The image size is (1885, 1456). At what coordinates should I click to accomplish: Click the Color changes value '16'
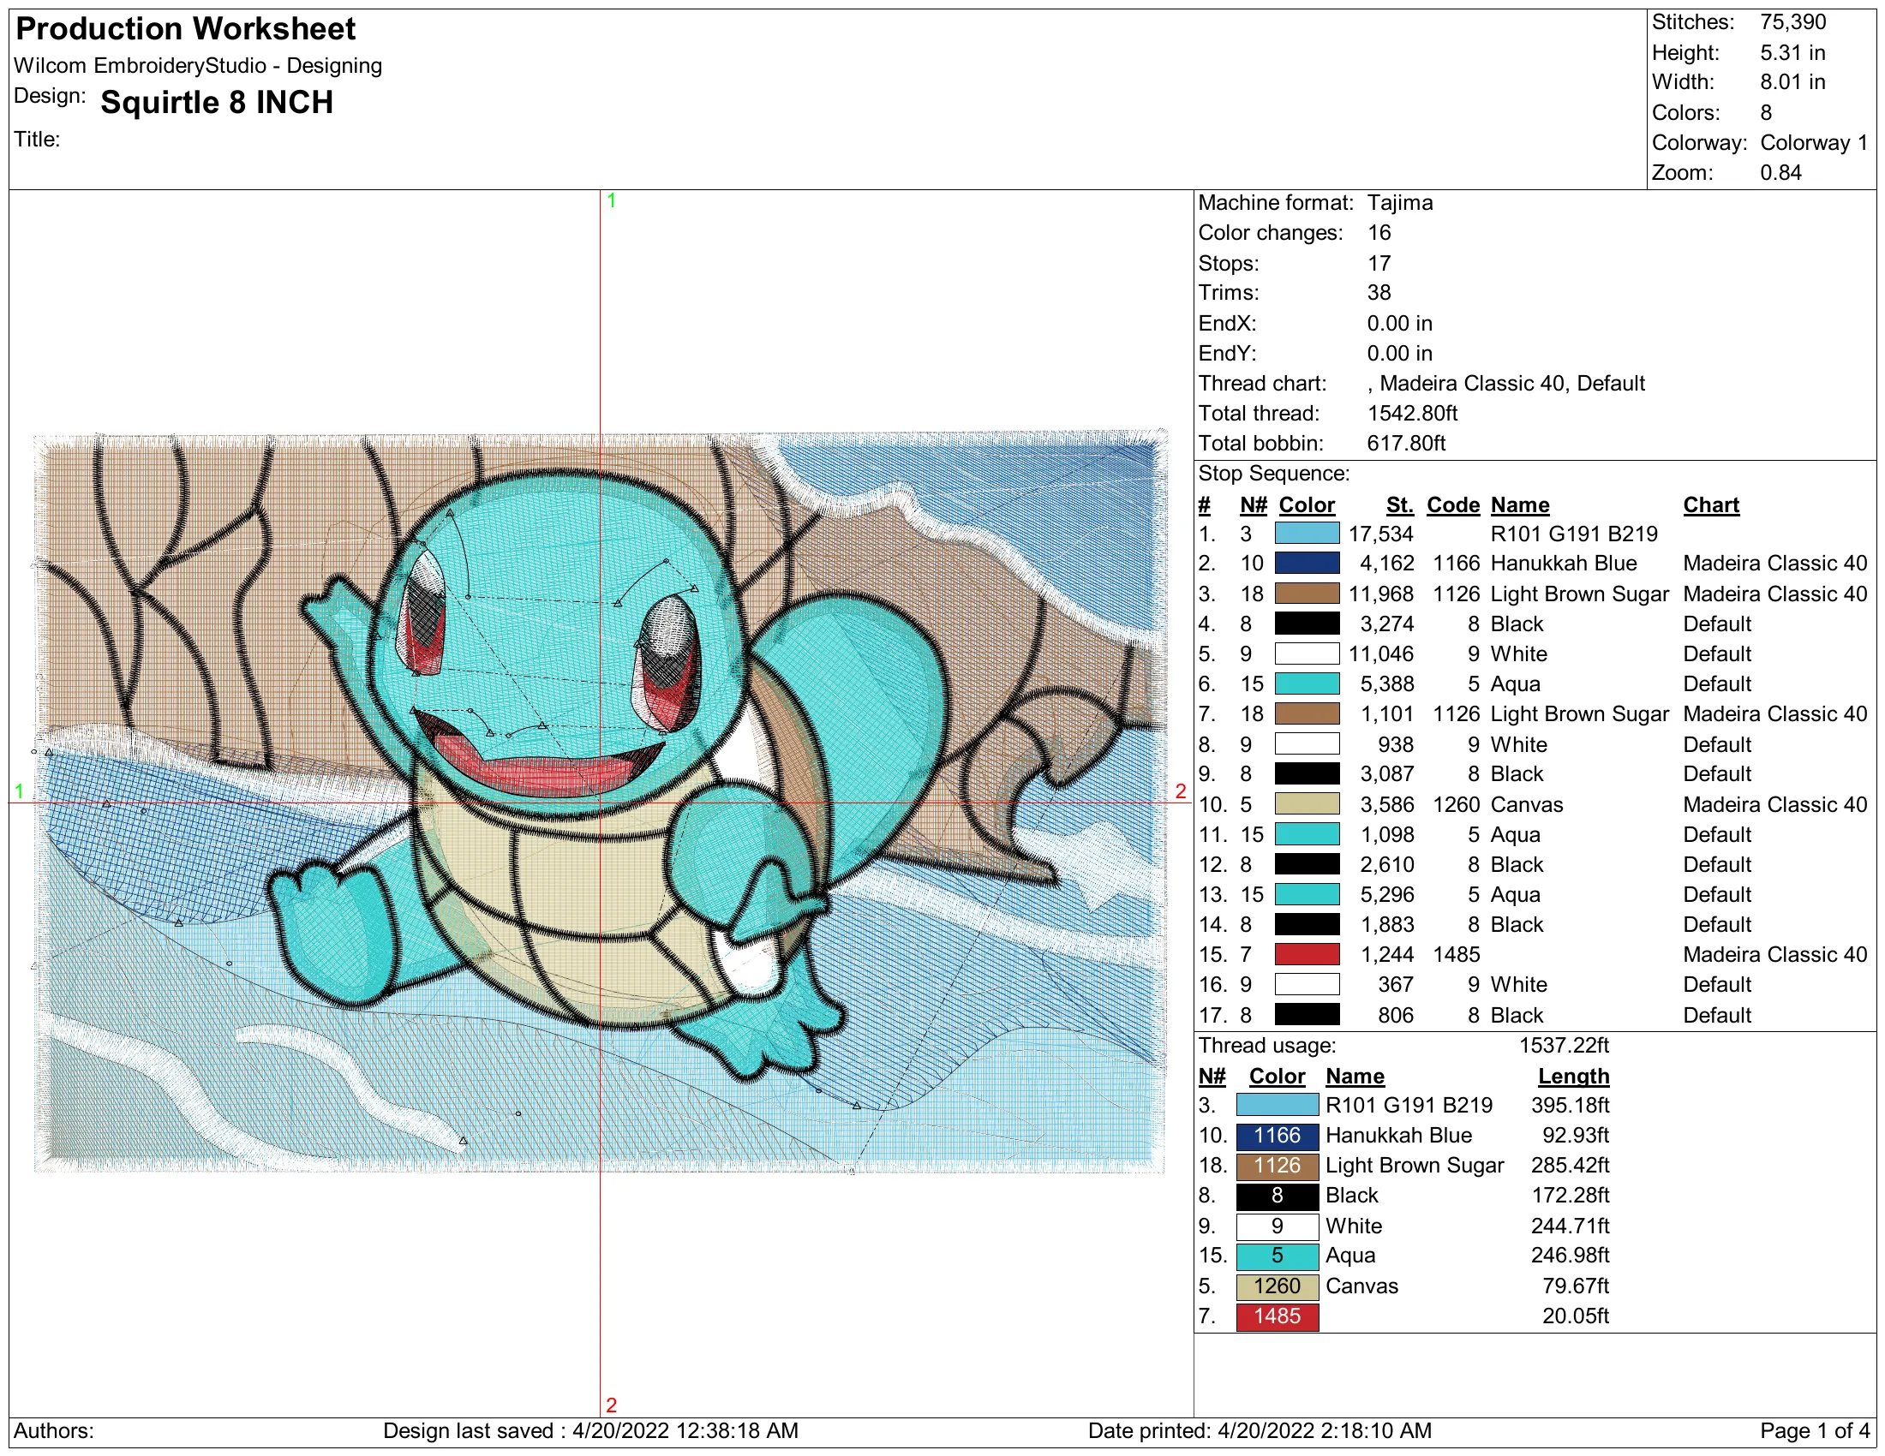tap(1379, 233)
